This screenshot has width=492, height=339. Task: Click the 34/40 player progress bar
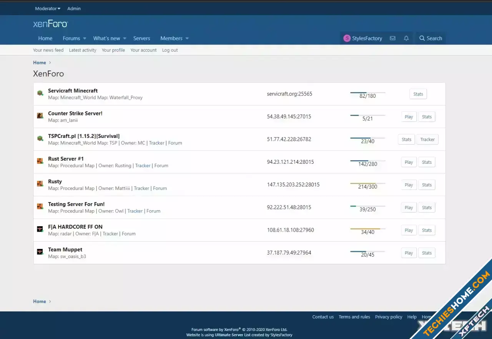(368, 229)
